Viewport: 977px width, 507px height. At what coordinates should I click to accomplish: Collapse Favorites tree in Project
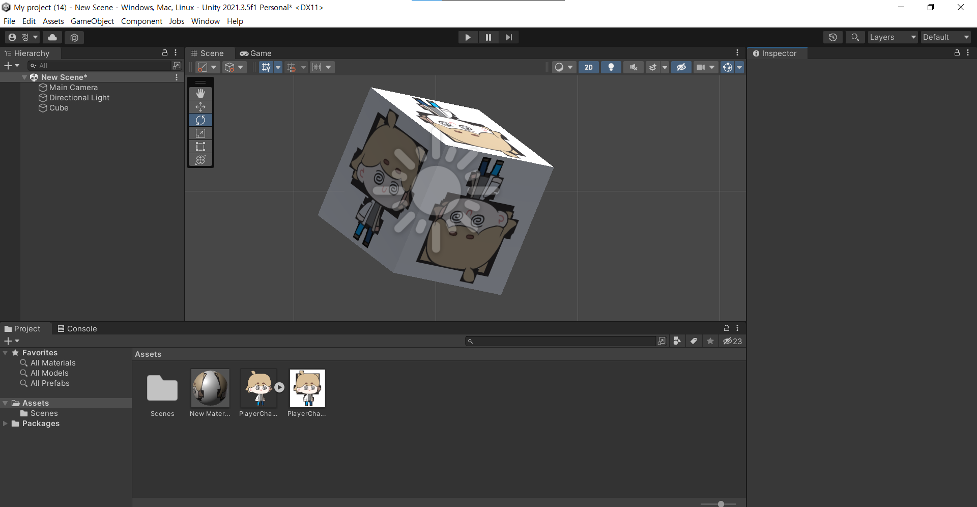tap(5, 353)
